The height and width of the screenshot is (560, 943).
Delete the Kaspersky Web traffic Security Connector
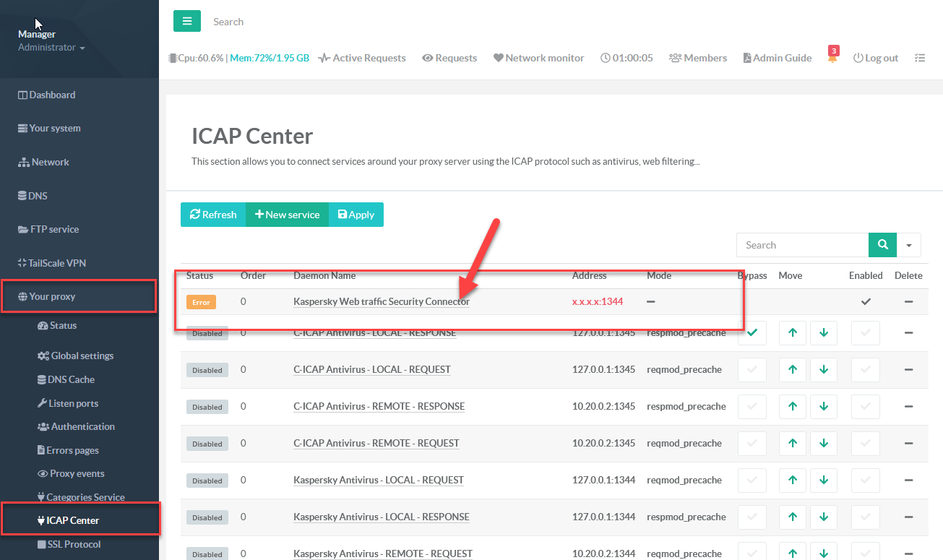point(908,301)
